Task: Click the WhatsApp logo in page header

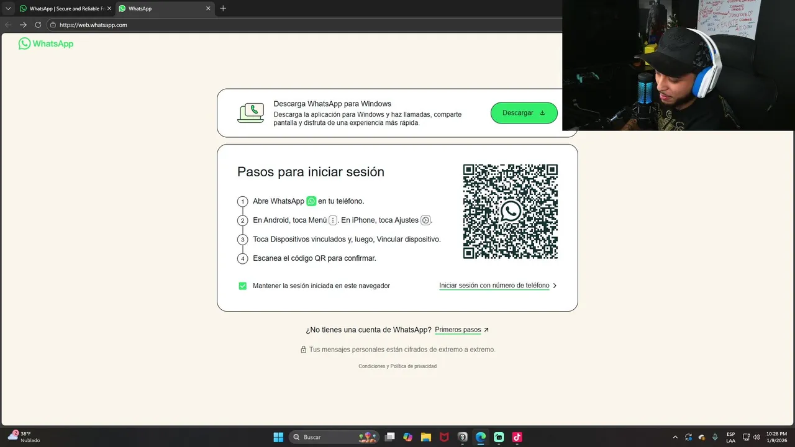Action: 46,43
